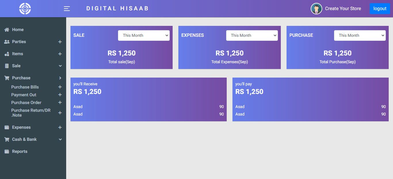The image size is (393, 179).
Task: Click the plus icon beside Parties
Action: click(x=60, y=42)
